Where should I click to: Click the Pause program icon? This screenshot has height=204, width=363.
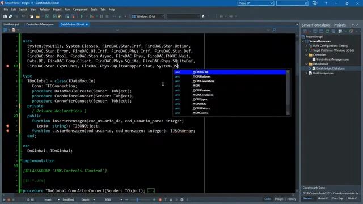click(102, 16)
